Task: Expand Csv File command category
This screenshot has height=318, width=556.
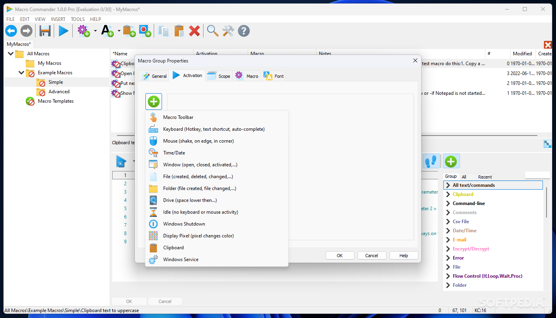Action: pyautogui.click(x=448, y=222)
